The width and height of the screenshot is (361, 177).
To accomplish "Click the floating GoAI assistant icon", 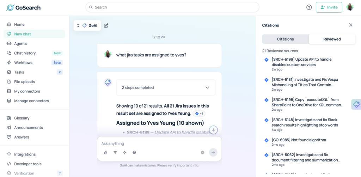I will 356,104.
